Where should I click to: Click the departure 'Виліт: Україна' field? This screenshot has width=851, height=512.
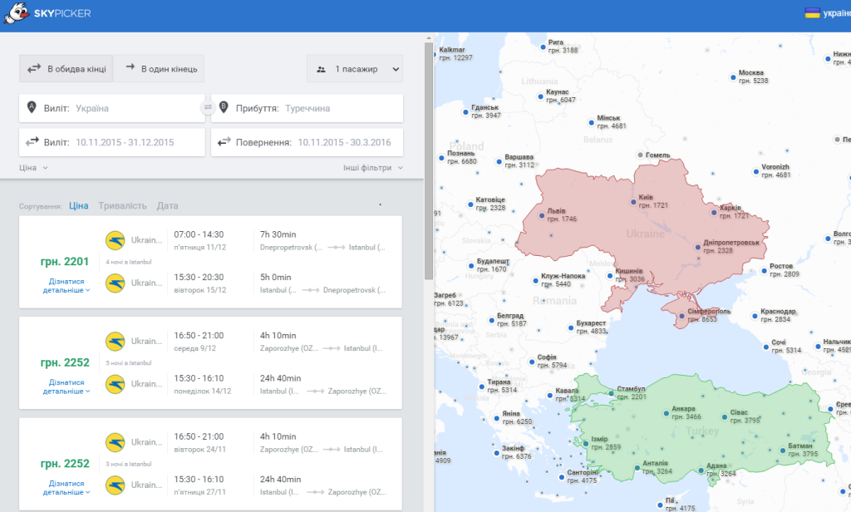(x=112, y=108)
